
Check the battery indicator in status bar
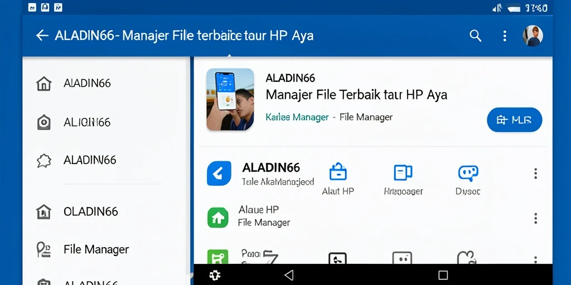pos(514,8)
